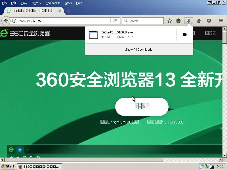The height and width of the screenshot is (170, 227).
Task: Close the 360 browser tab
Action: 60,11
